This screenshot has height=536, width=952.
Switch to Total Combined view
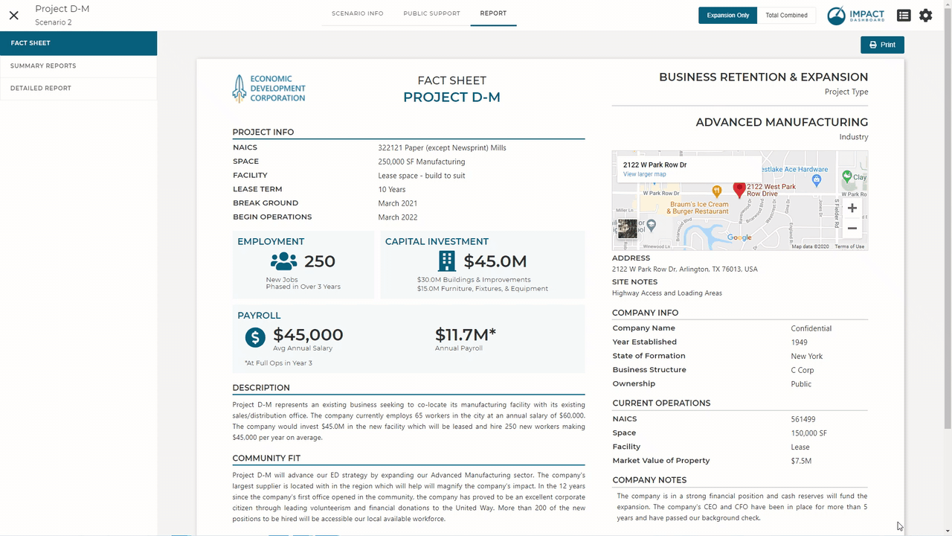point(786,15)
